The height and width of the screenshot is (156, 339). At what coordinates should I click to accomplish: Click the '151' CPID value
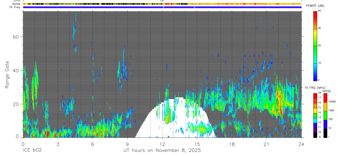(162, 1)
